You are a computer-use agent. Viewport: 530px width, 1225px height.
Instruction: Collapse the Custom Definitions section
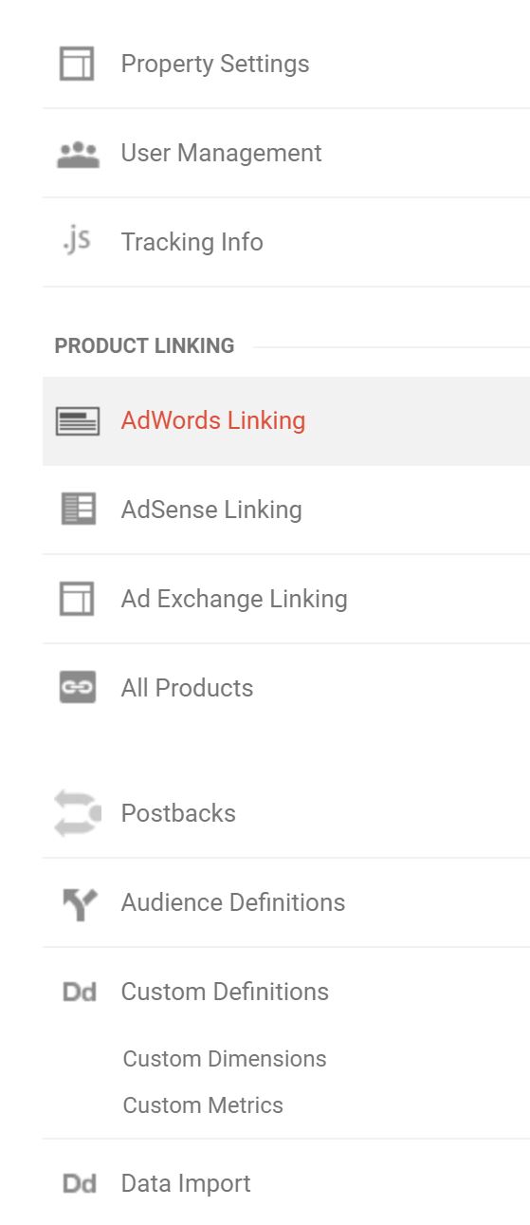286,992
